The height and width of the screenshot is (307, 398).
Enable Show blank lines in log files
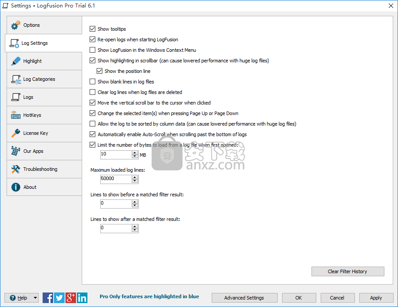click(x=92, y=82)
